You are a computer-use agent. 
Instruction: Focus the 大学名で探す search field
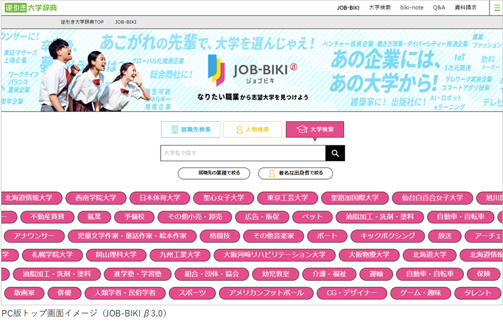tap(243, 153)
